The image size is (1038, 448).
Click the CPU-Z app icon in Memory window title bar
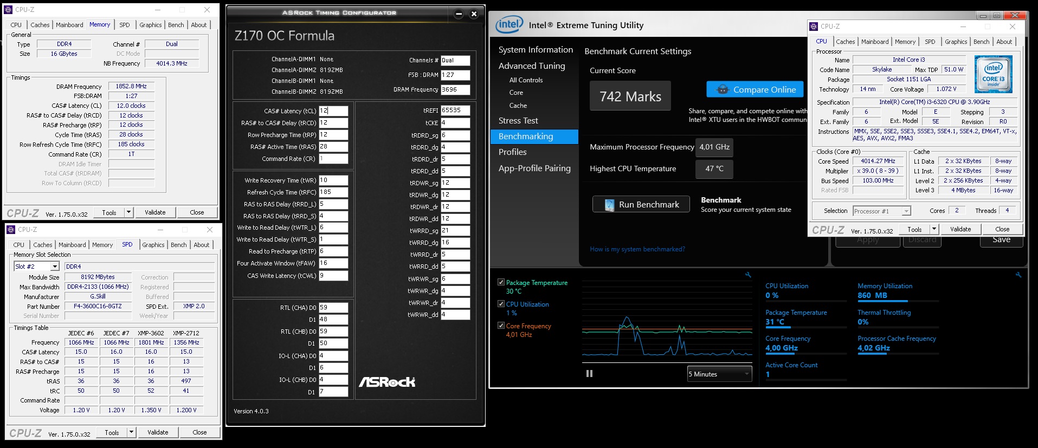(8, 9)
